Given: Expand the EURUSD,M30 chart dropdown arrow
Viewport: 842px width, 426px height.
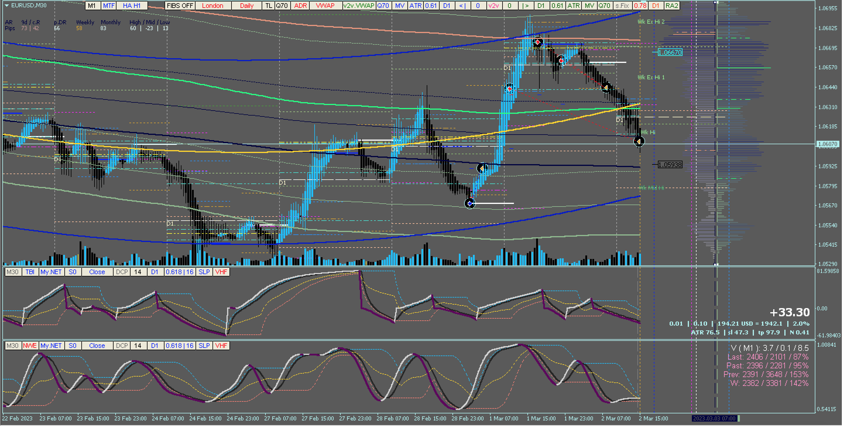Looking at the screenshot, I should coord(6,6).
